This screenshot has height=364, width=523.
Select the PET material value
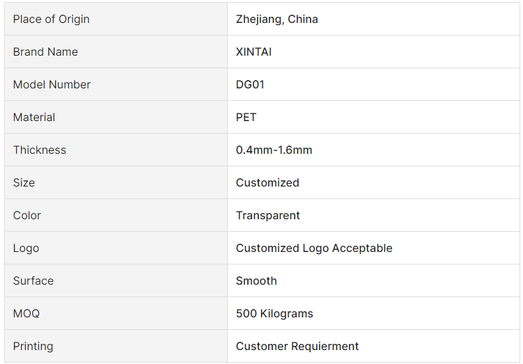point(246,118)
